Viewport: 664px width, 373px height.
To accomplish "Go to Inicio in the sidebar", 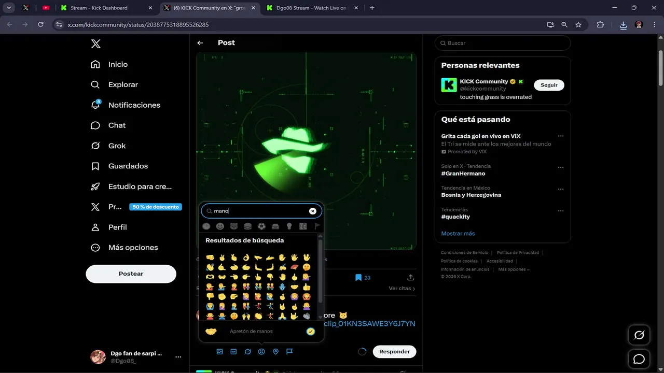I will pos(109,64).
